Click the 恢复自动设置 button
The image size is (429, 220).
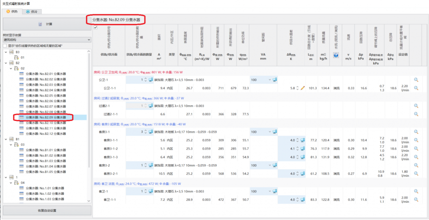(x=46, y=210)
